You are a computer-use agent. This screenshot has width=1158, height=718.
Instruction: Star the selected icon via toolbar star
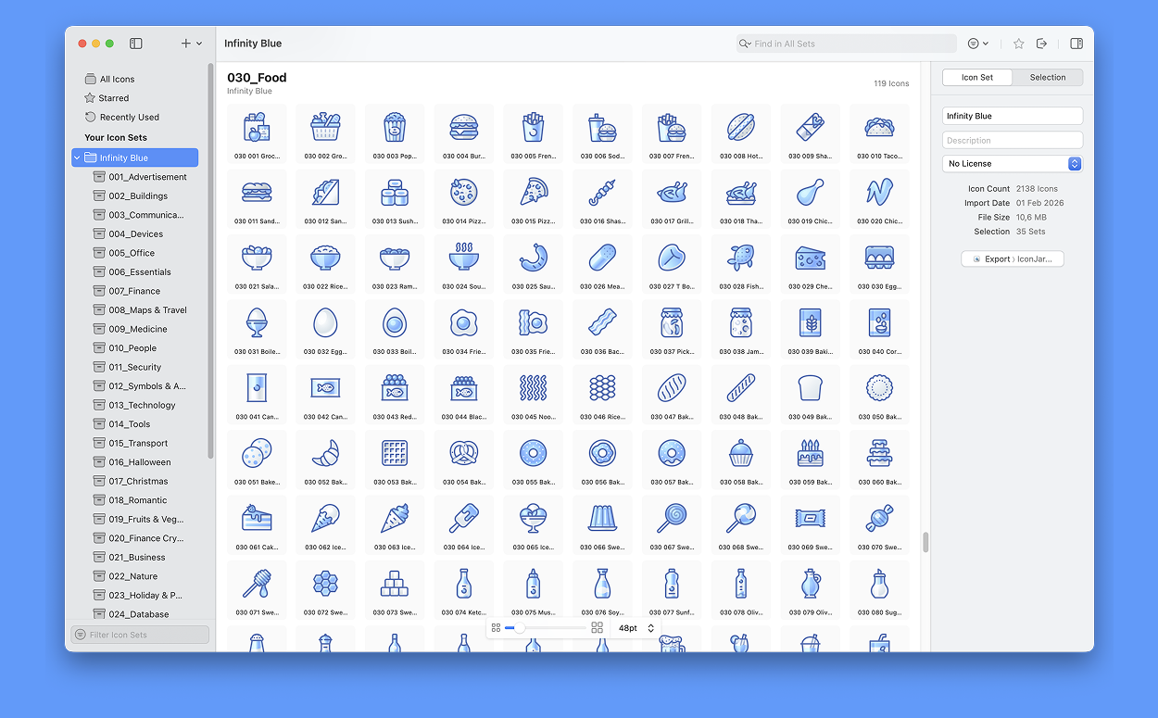pos(1018,44)
